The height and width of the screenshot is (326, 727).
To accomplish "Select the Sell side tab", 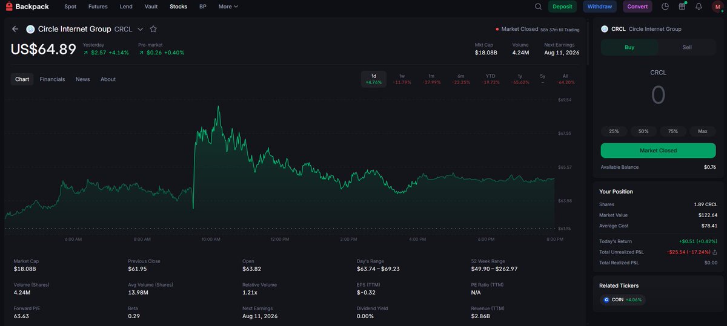I will pos(687,47).
